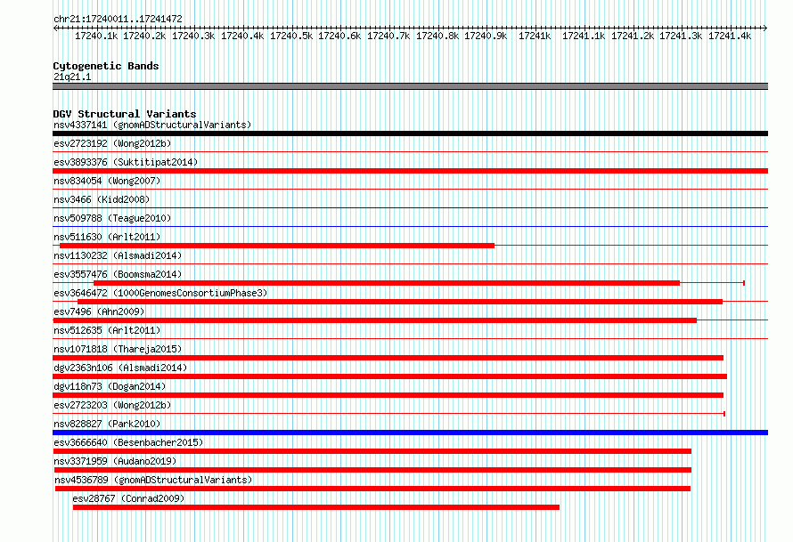This screenshot has height=542, width=793.
Task: Click the 17241k ruler label
Action: pyautogui.click(x=535, y=36)
